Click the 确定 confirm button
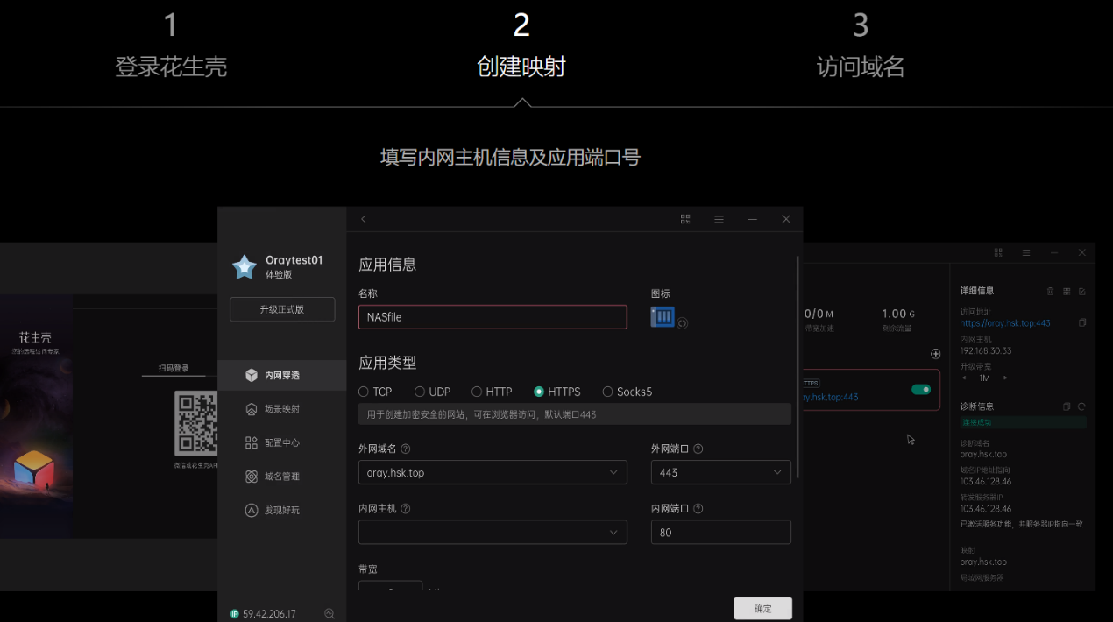This screenshot has height=622, width=1113. tap(762, 608)
